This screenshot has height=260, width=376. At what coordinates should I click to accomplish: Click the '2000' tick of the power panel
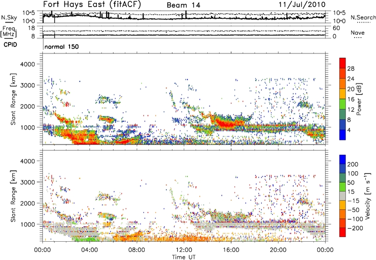28,106
